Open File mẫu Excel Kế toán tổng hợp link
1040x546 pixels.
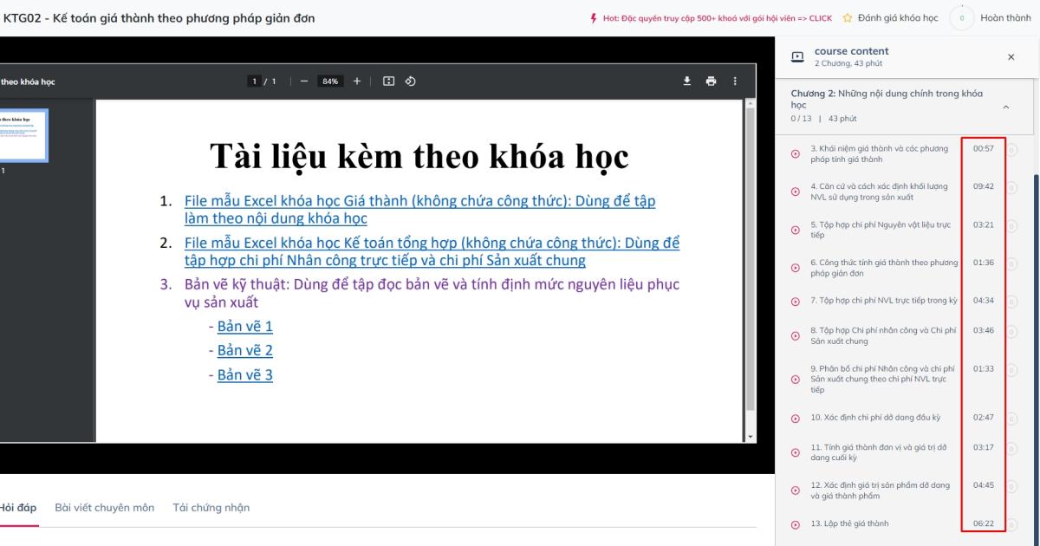tap(432, 251)
